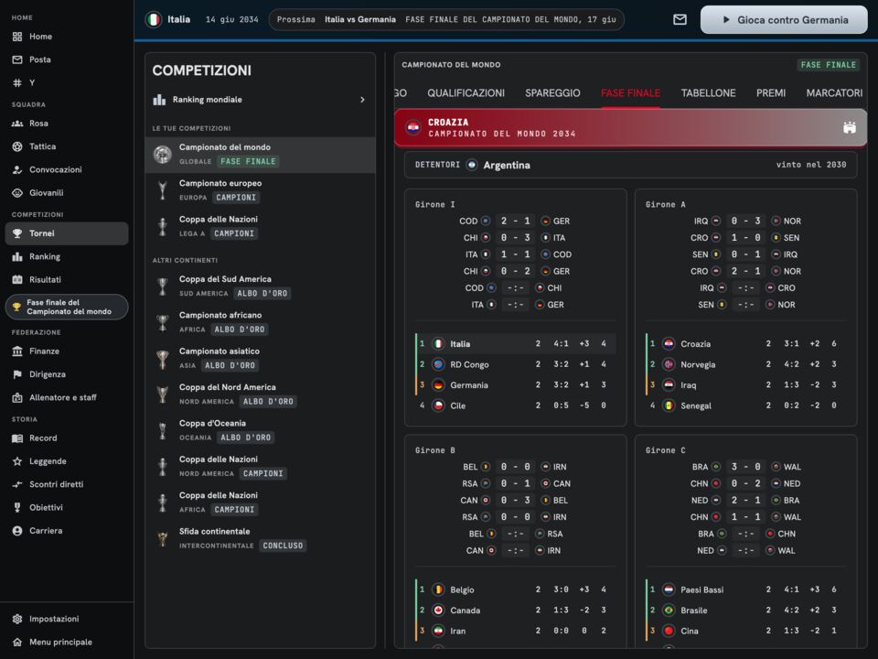Click Argentina in the Detentori row
This screenshot has height=659, width=878.
506,166
